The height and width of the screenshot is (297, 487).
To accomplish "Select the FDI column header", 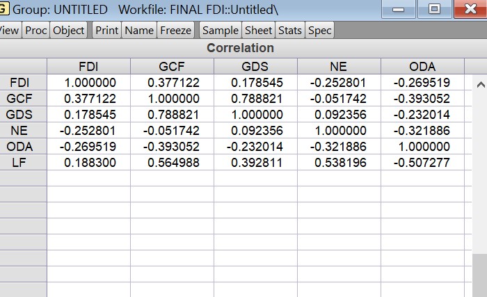I will click(x=88, y=67).
